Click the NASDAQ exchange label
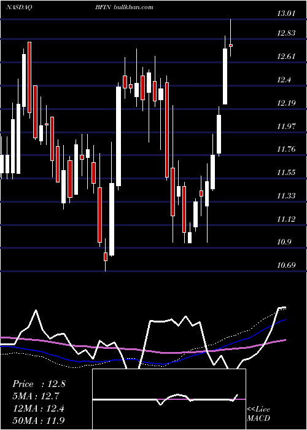Viewport: 307px width, 430px height. pos(19,7)
